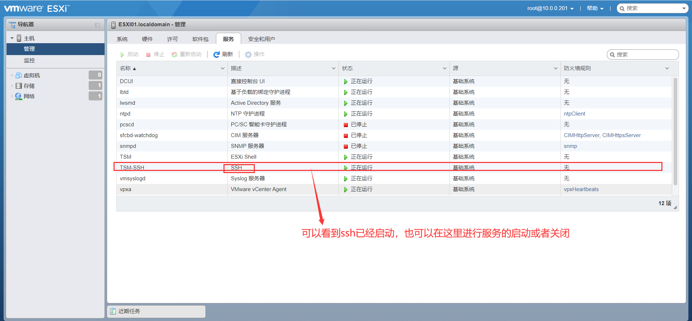692x321 pixels.
Task: Open the ntpClient firewall rule link
Action: coord(575,114)
